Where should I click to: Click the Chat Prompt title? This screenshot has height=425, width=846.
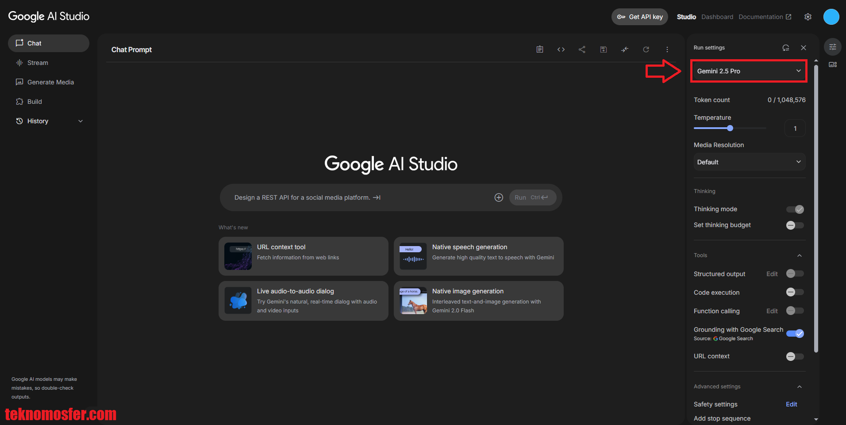131,49
